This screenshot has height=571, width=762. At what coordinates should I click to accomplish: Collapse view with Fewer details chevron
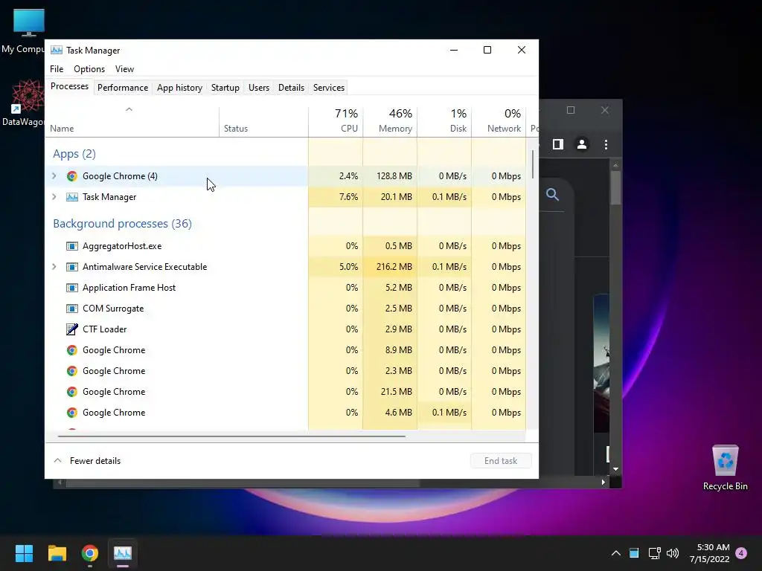click(x=57, y=461)
